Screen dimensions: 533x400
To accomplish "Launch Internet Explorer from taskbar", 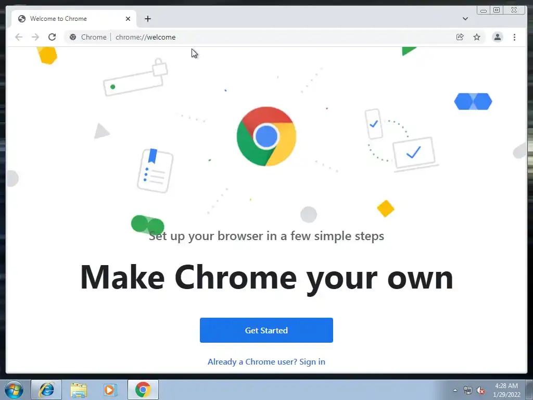I will pyautogui.click(x=46, y=390).
